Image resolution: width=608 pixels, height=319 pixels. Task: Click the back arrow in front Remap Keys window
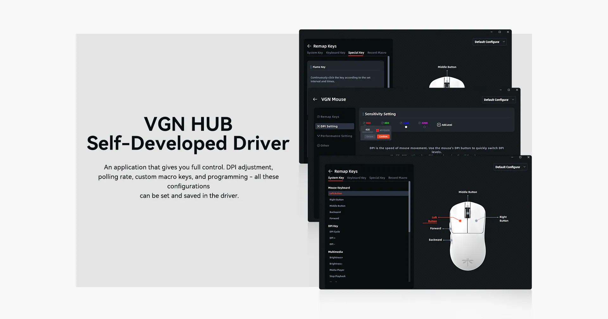[330, 171]
